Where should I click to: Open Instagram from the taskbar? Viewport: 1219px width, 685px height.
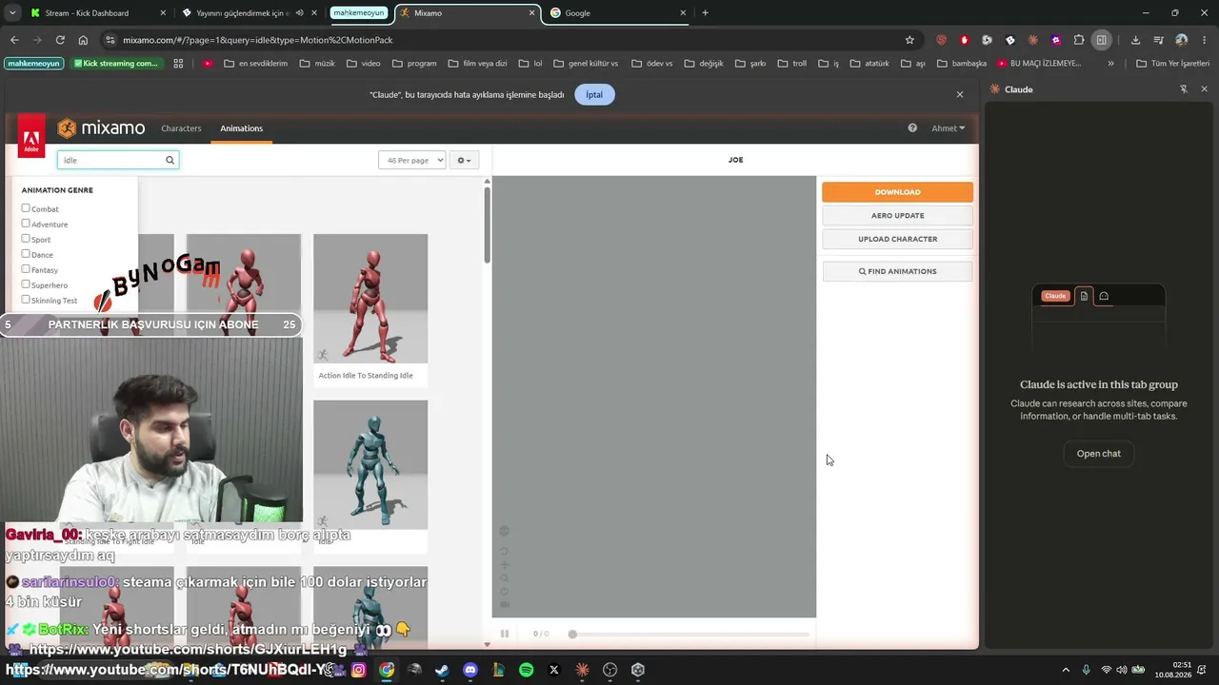358,670
